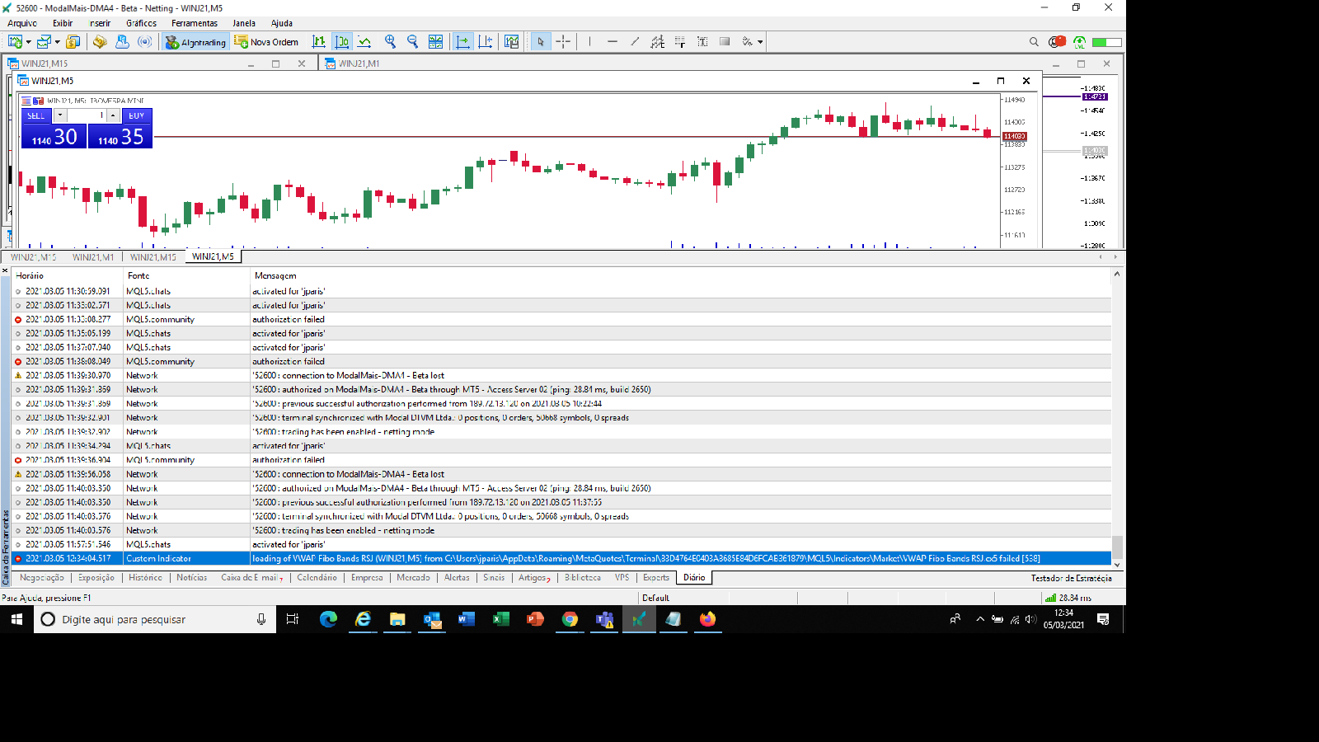Open the Testador de Estratégia tab
The image size is (1319, 742).
pos(1071,578)
